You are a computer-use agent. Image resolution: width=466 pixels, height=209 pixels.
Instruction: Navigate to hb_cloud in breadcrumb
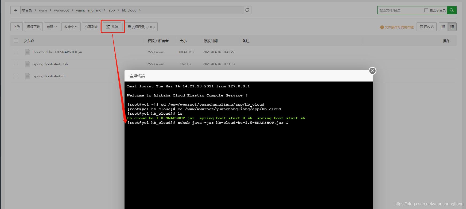click(129, 10)
